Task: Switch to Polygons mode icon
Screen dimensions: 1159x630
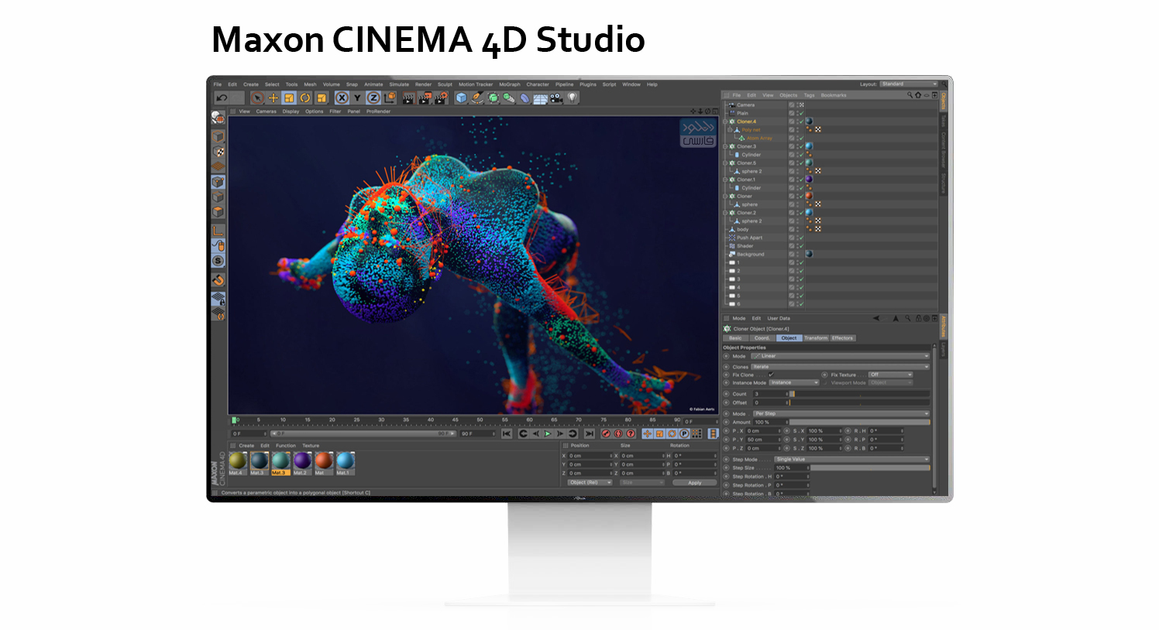Action: coord(218,211)
